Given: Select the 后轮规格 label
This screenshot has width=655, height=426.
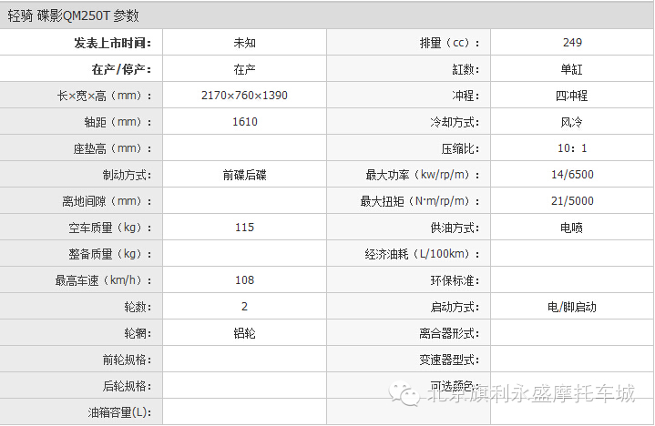Looking at the screenshot, I should (x=127, y=386).
